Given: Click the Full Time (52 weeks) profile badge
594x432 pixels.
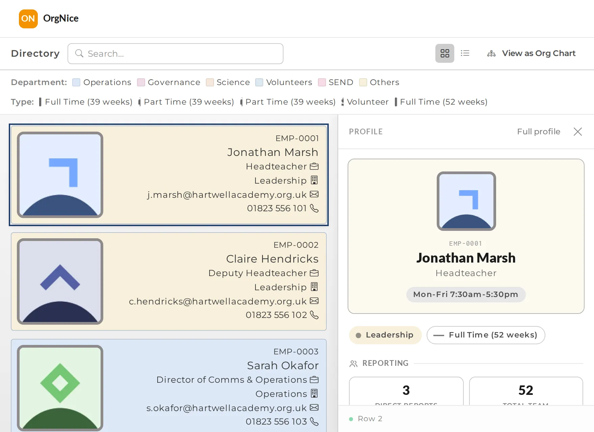Looking at the screenshot, I should (486, 335).
